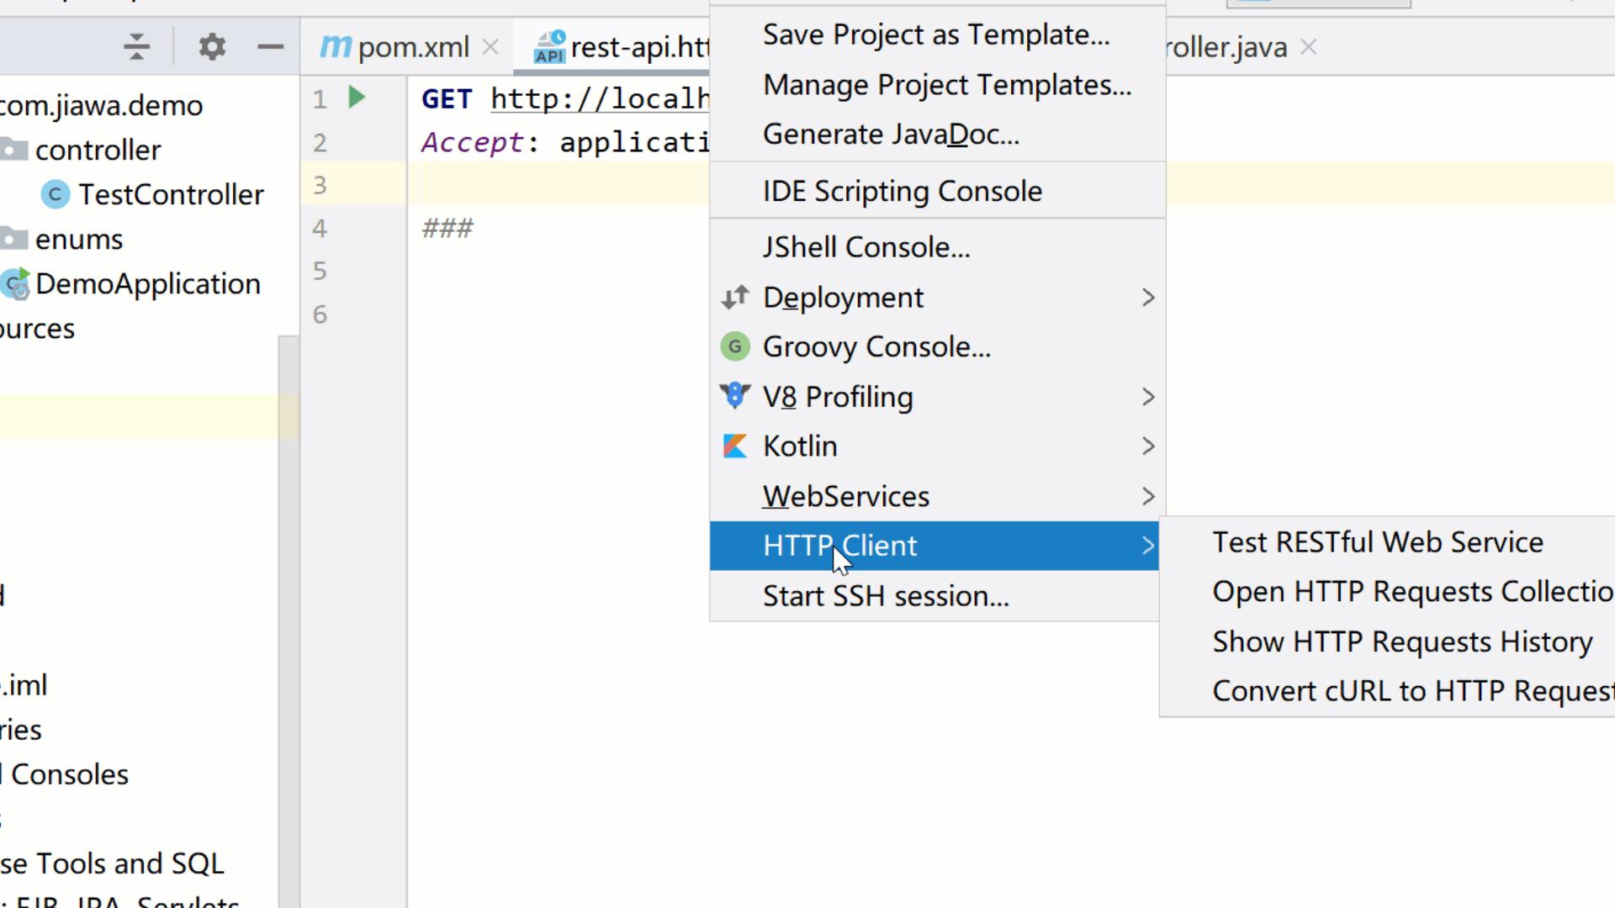Click the V8 Profiling icon
Viewport: 1615px width, 908px height.
(734, 396)
